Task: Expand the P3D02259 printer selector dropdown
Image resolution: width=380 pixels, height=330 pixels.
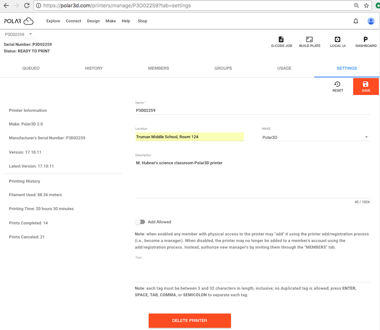Action: click(x=19, y=34)
